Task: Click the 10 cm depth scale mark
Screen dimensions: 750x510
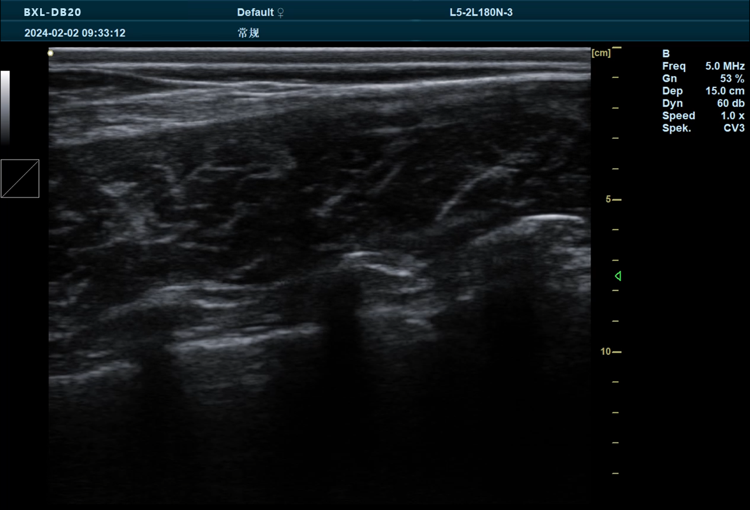Action: (x=610, y=352)
